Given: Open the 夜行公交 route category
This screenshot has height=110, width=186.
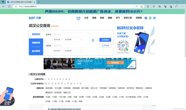Looking at the screenshot, I should (x=94, y=88).
